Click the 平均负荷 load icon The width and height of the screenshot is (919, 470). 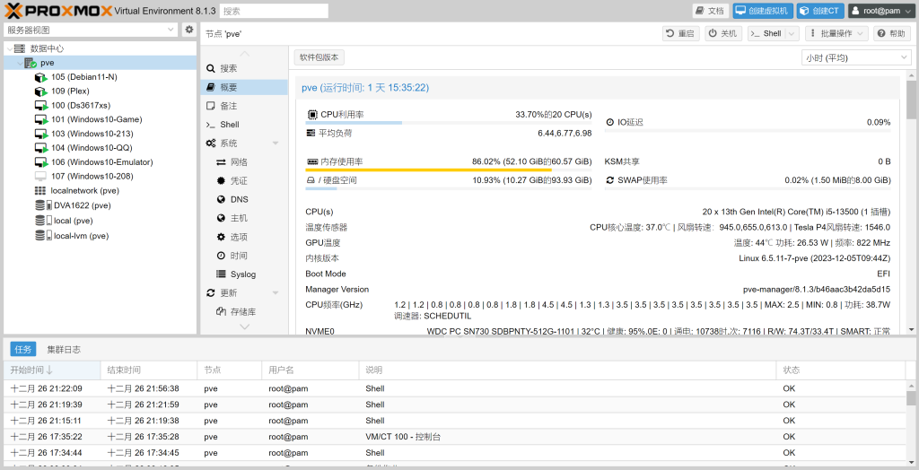tap(311, 133)
